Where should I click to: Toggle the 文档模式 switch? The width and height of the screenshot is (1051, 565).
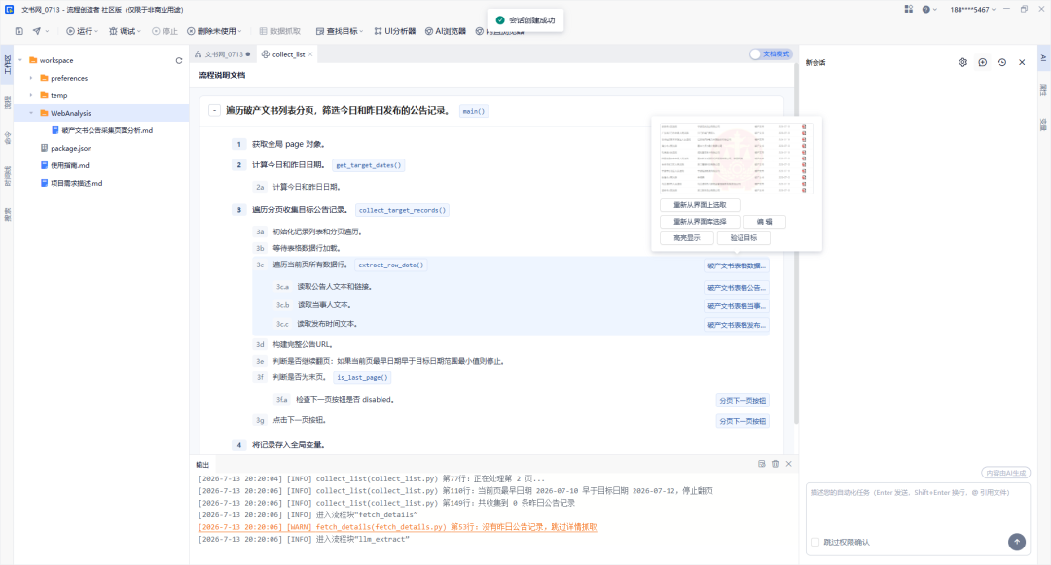coord(770,54)
